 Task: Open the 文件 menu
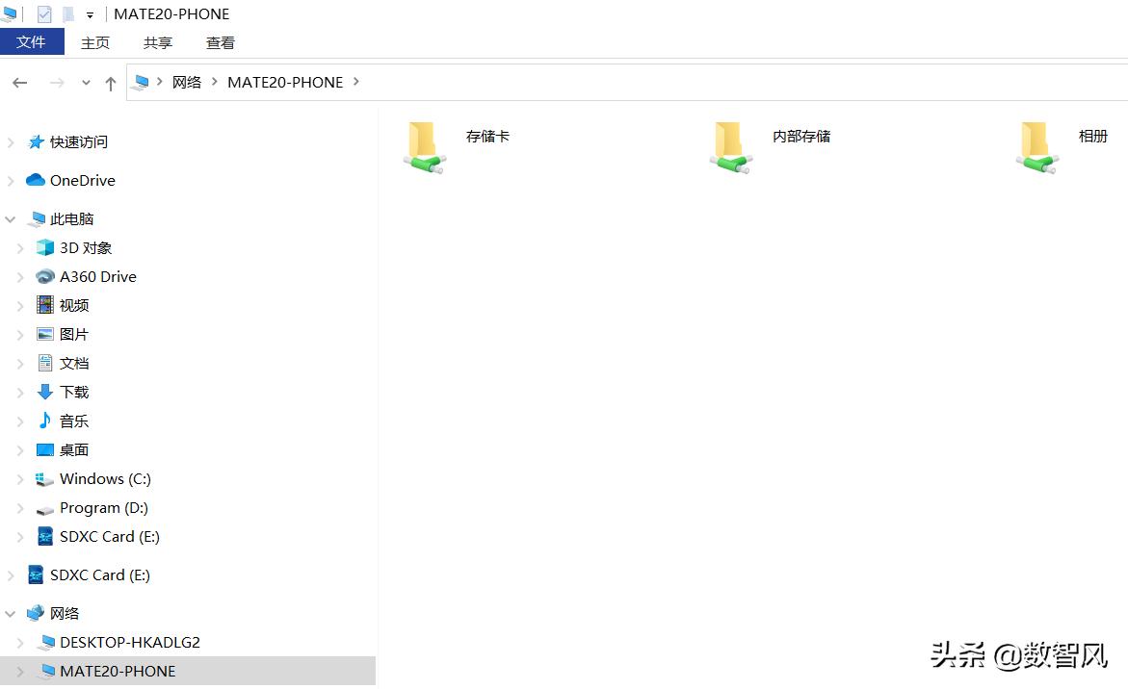[x=32, y=42]
